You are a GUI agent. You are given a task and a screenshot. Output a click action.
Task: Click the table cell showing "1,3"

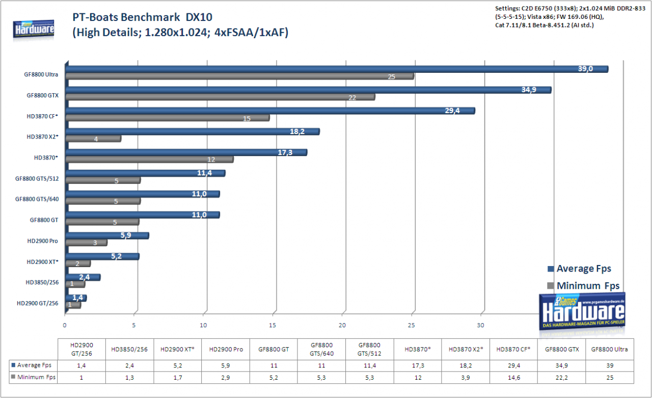(130, 378)
